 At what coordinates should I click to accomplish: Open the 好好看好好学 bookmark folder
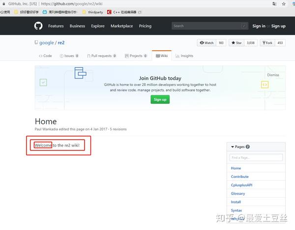click(x=27, y=12)
